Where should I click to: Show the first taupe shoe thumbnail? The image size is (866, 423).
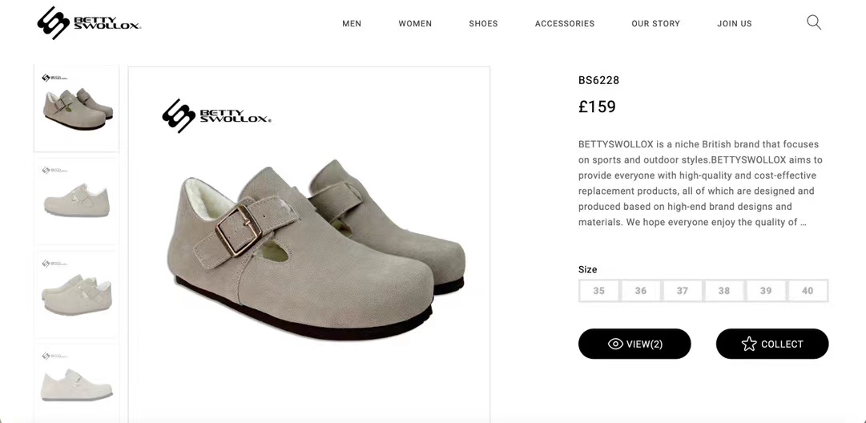[x=76, y=108]
